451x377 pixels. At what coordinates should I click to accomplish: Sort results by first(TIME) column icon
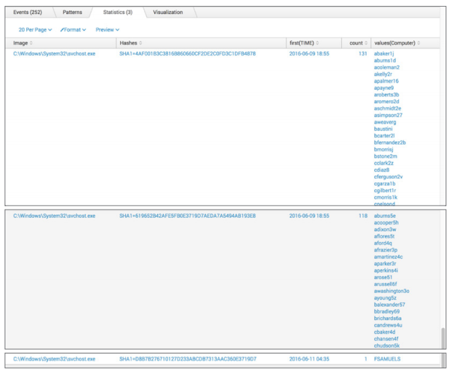[x=317, y=44]
